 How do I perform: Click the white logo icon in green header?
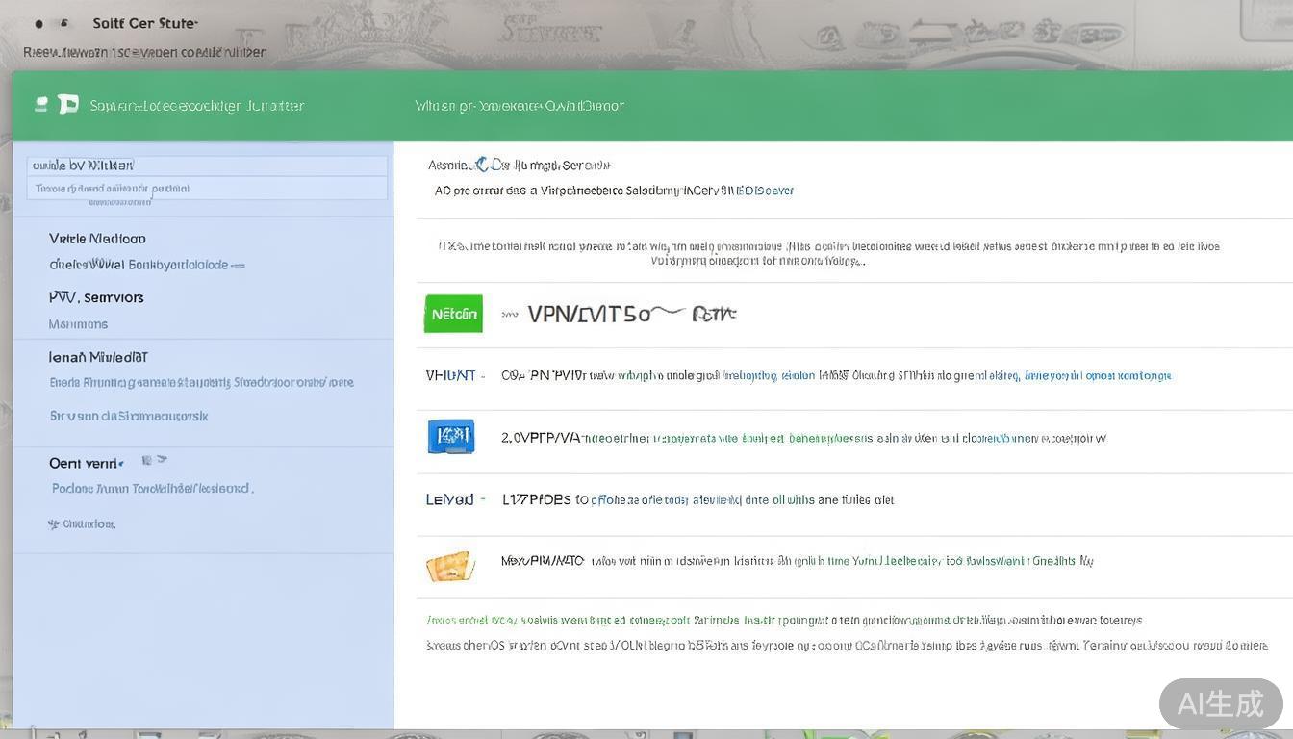click(x=68, y=104)
